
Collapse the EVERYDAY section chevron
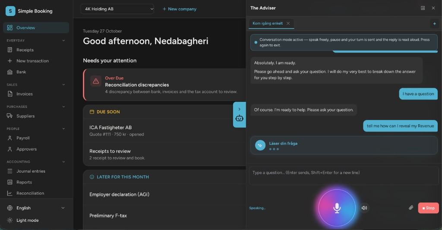pyautogui.click(x=63, y=41)
